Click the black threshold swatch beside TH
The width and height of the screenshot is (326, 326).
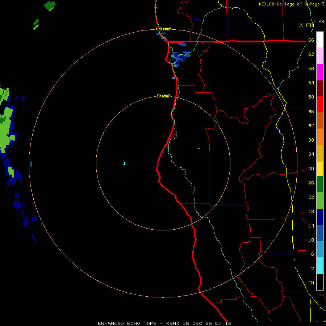click(320, 282)
